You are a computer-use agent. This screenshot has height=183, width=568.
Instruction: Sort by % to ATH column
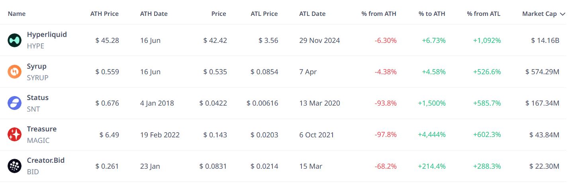click(432, 14)
